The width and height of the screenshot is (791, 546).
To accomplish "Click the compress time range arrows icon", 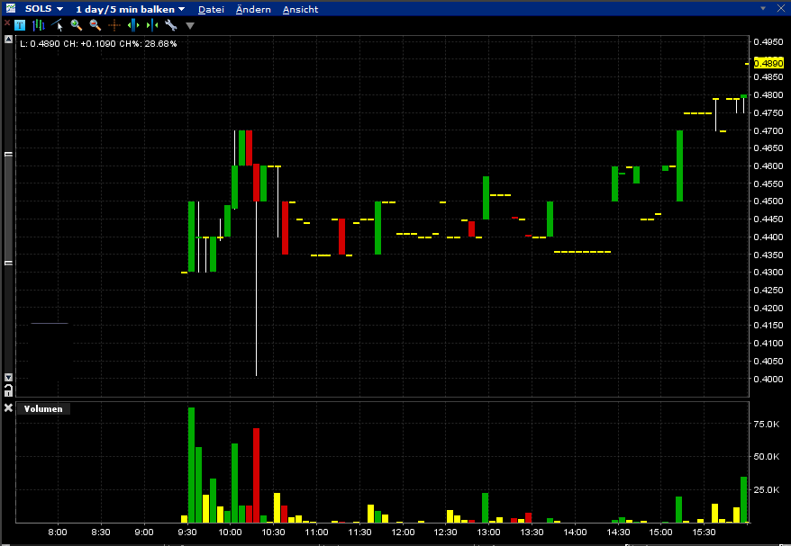I will tap(151, 25).
